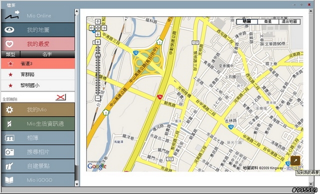Pan the map right with arrow

coord(104,27)
